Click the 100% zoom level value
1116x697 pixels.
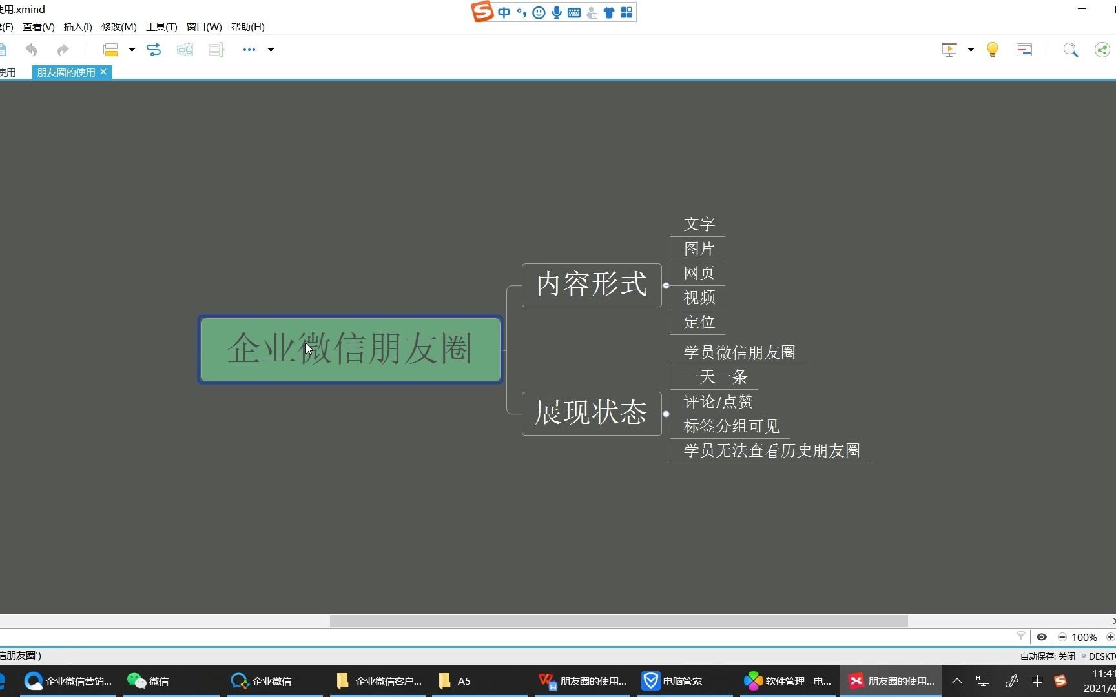[x=1084, y=637]
